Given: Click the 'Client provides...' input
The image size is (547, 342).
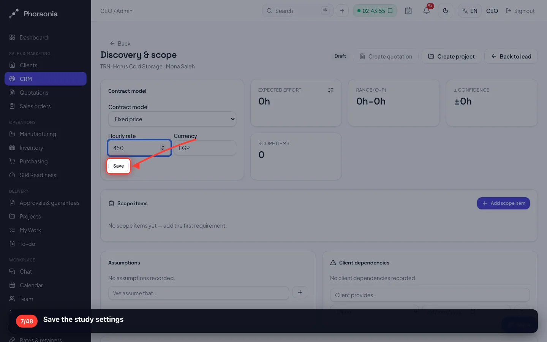Looking at the screenshot, I should (430, 295).
